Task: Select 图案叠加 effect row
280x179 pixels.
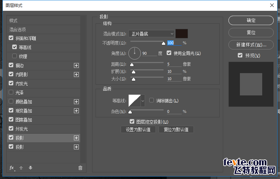Action: (x=44, y=120)
